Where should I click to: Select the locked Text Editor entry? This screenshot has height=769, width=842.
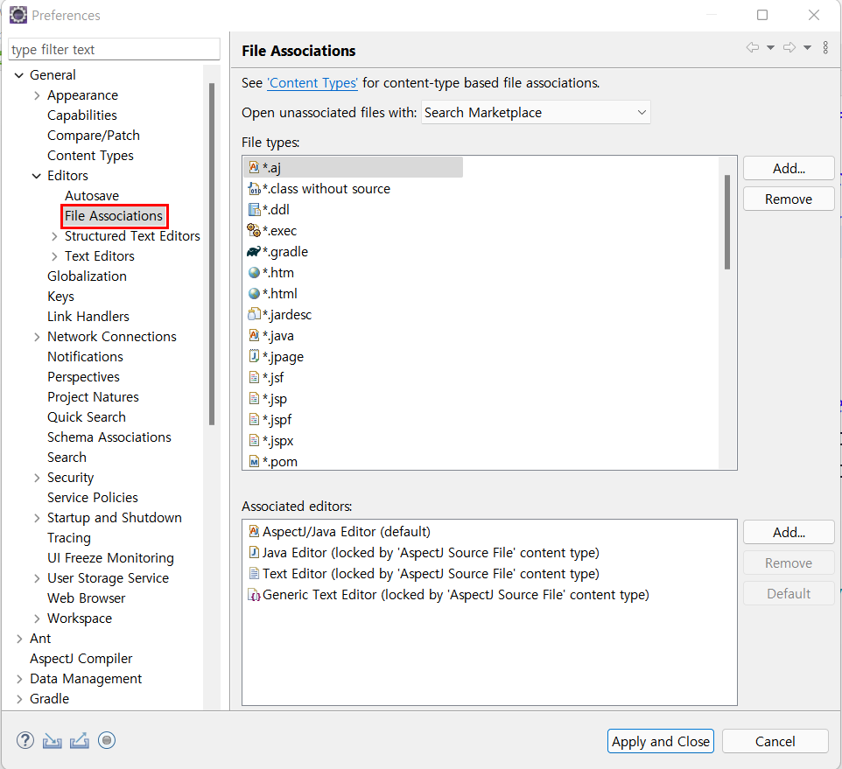(x=424, y=574)
